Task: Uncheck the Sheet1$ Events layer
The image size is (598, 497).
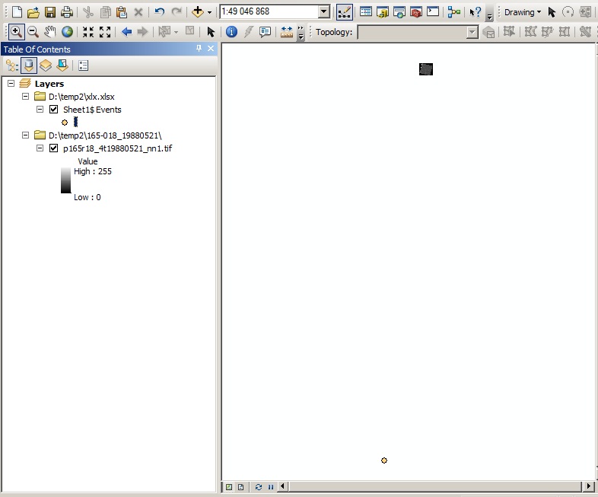Action: [x=54, y=110]
